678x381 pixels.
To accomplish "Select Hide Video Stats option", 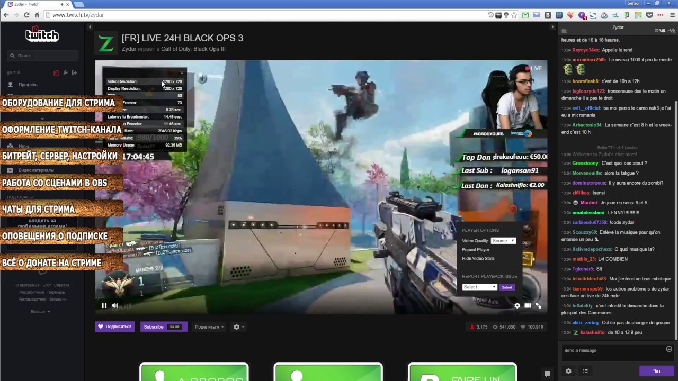I will click(x=478, y=258).
